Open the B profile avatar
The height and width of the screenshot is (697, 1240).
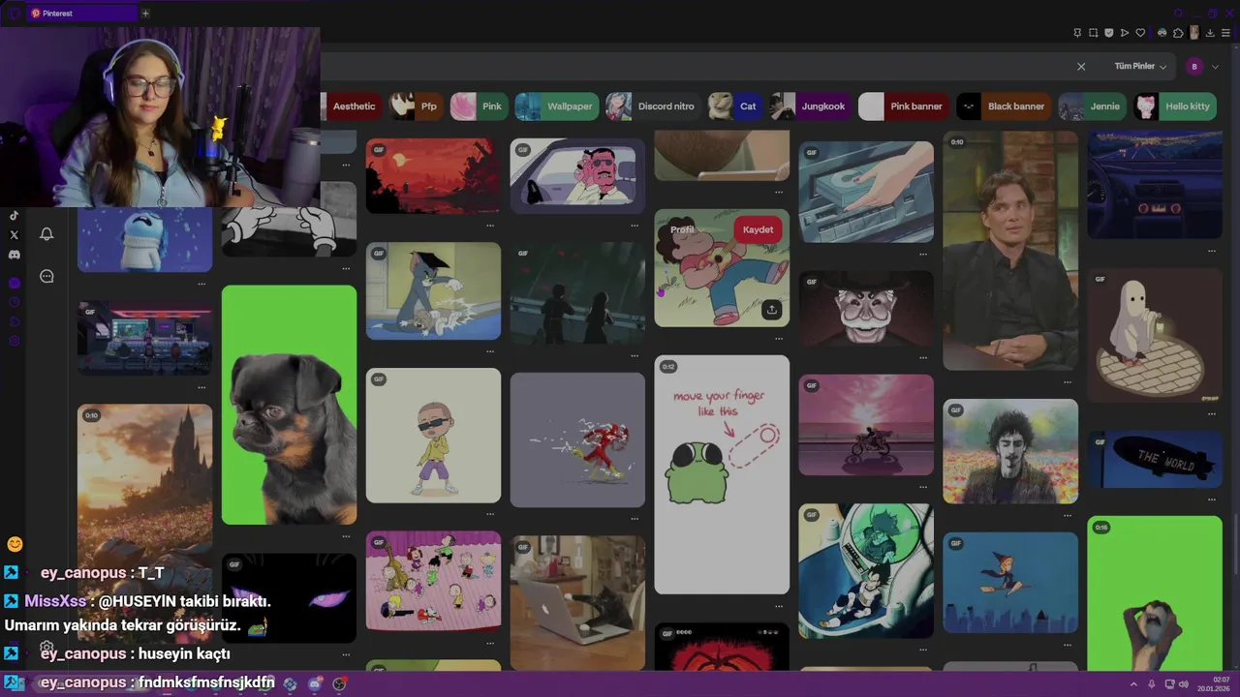click(1194, 66)
